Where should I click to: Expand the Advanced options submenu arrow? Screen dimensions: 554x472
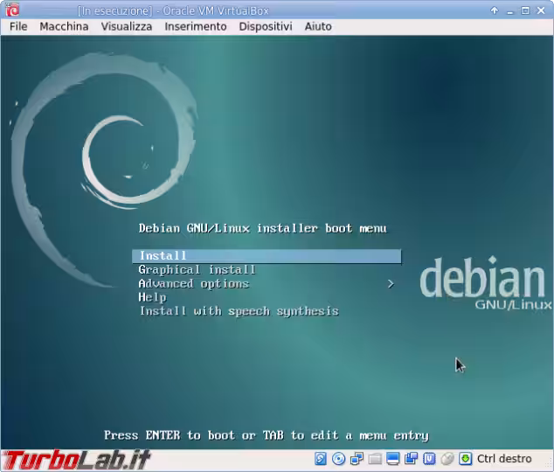pos(391,284)
